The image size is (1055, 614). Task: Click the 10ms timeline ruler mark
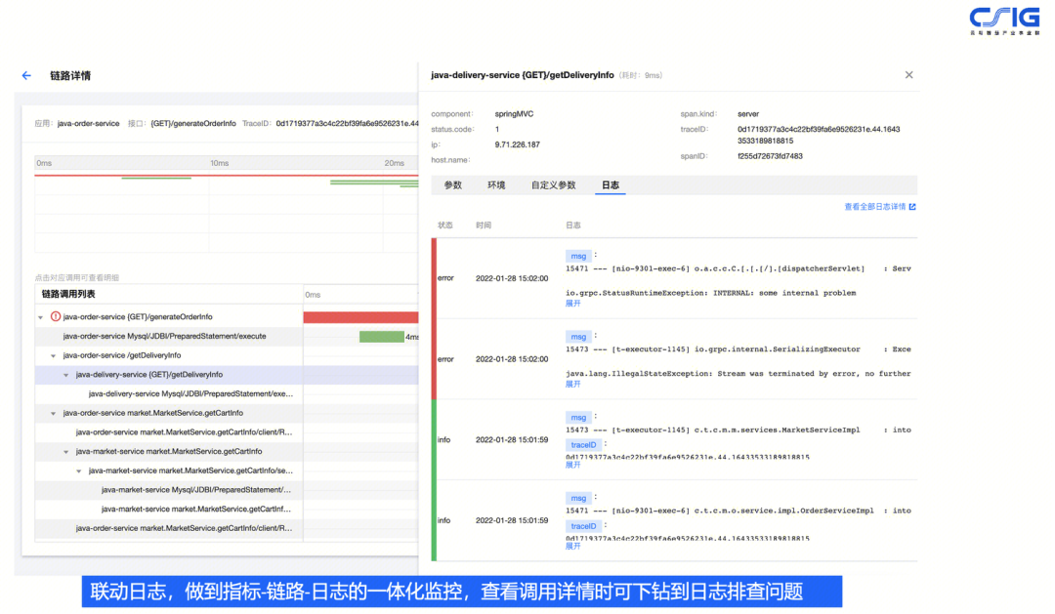(x=220, y=163)
